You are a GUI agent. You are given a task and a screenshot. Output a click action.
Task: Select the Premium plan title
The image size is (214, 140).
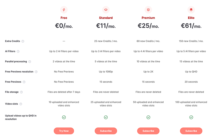(148, 18)
